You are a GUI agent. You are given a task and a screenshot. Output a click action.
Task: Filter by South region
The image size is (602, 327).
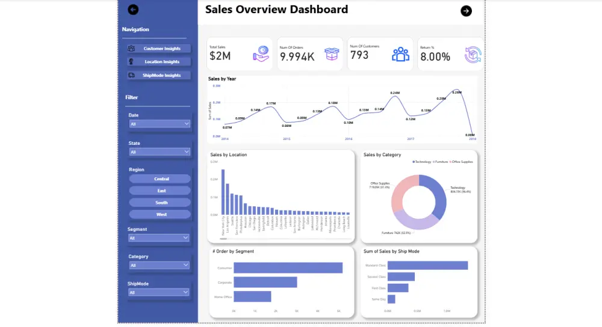click(x=160, y=203)
